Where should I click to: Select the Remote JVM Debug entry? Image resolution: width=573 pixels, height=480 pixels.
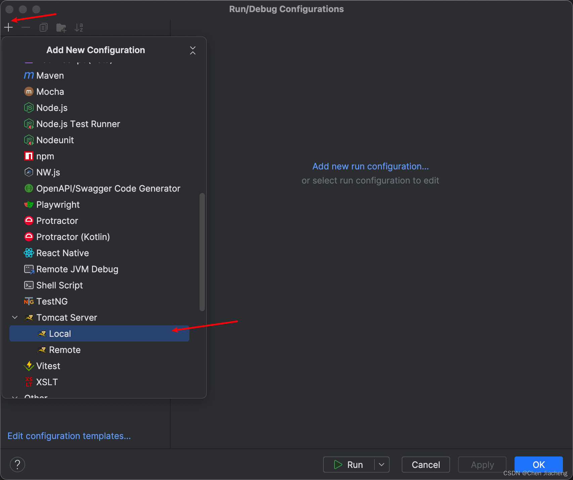[x=99, y=269]
